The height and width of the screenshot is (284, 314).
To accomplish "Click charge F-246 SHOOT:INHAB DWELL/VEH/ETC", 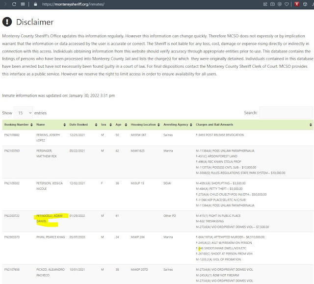I will pyautogui.click(x=221, y=248).
